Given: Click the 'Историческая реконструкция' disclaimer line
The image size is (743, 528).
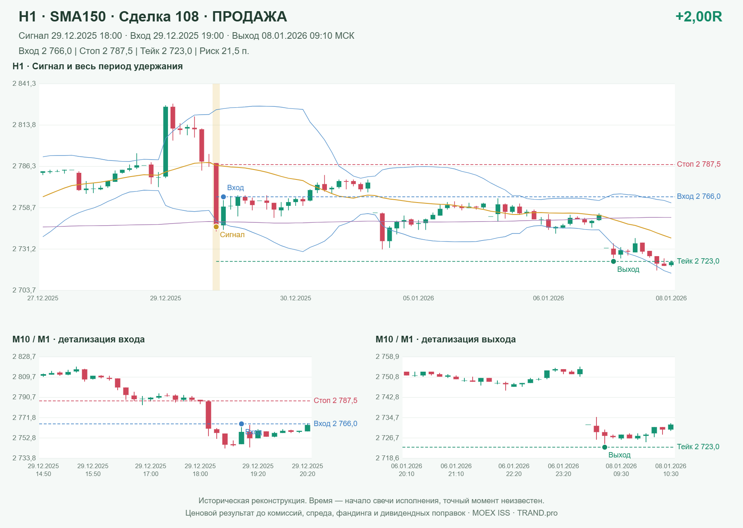Looking at the screenshot, I should [x=371, y=501].
